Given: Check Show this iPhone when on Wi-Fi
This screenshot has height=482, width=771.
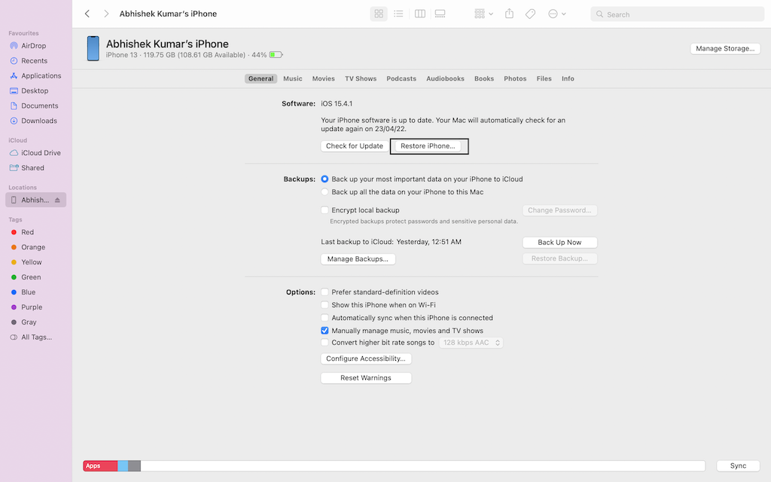Looking at the screenshot, I should pyautogui.click(x=325, y=305).
